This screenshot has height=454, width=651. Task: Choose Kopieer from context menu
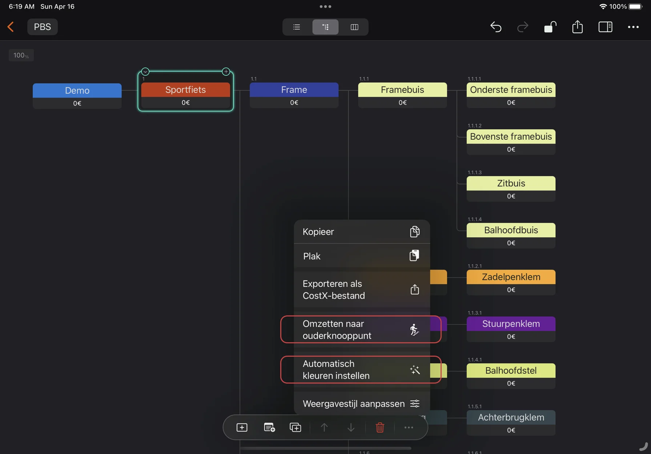361,232
